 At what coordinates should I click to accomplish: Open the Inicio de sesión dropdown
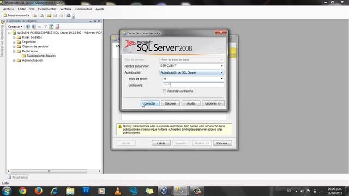[x=222, y=79]
